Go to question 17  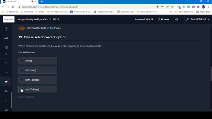coord(6,63)
